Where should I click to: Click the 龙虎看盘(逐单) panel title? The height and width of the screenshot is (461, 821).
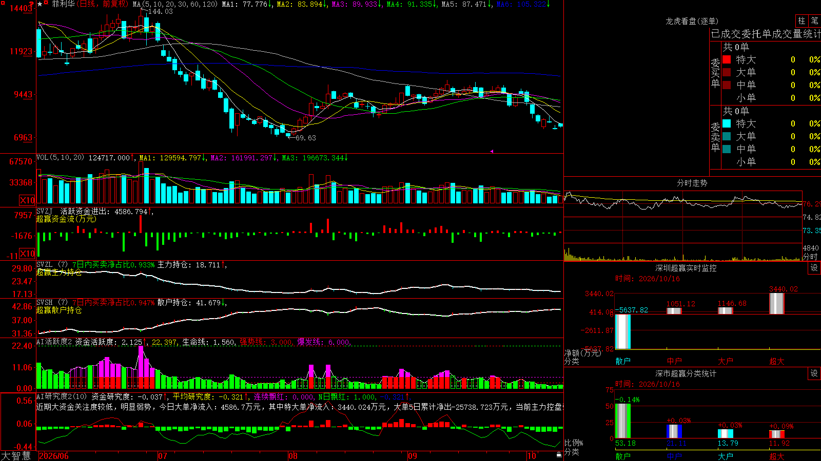(692, 21)
